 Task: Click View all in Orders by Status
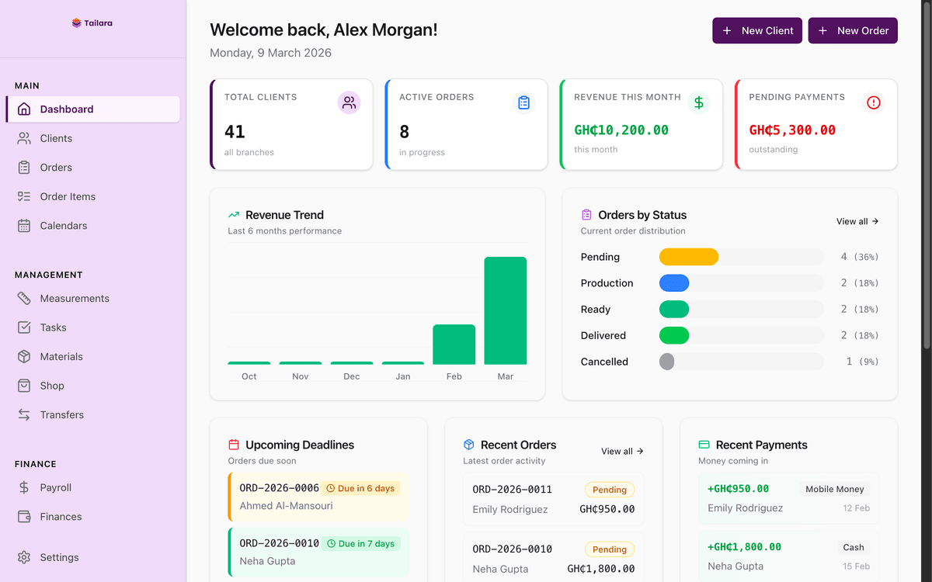coord(857,221)
